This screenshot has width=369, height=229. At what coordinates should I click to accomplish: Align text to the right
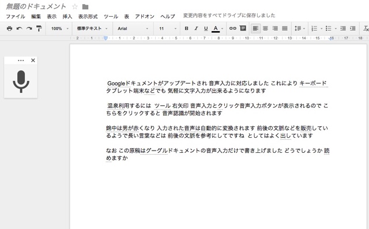(275, 28)
